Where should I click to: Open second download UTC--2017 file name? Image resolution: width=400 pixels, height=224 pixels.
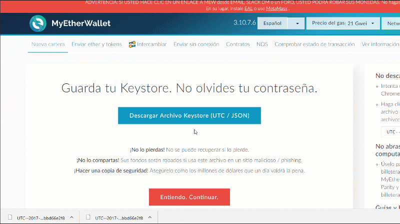pyautogui.click(x=119, y=218)
